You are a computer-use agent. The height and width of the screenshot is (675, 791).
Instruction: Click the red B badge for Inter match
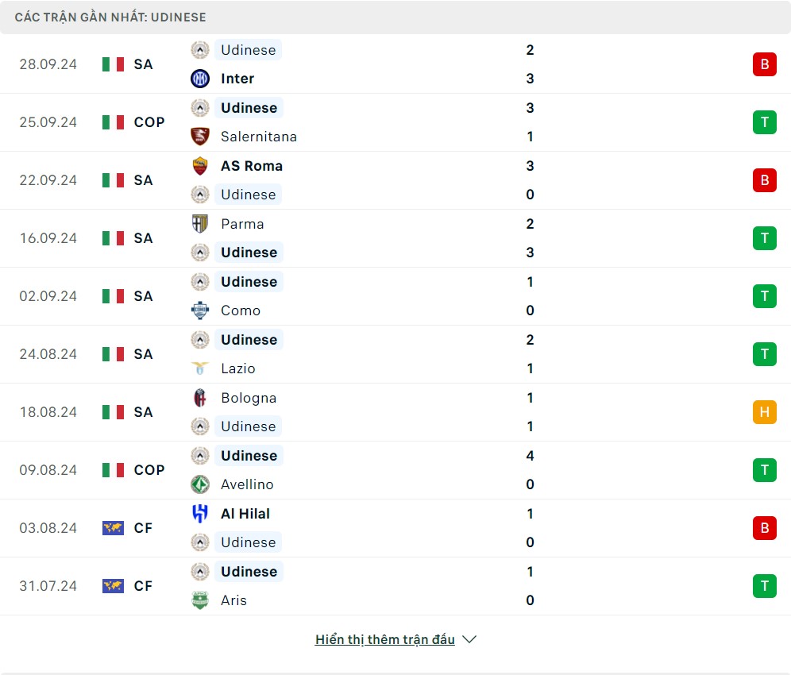(764, 64)
